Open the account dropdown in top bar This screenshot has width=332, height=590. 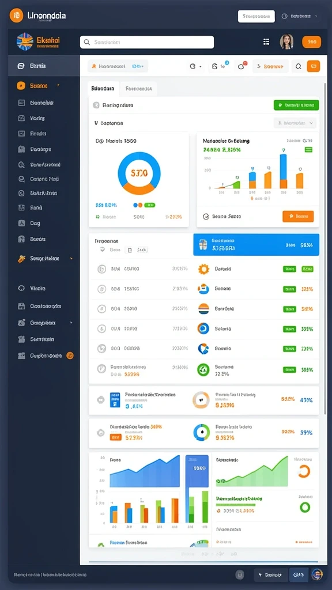coord(300,16)
